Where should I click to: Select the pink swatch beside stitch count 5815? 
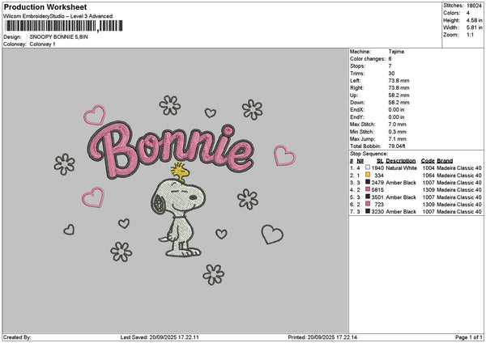coord(368,189)
